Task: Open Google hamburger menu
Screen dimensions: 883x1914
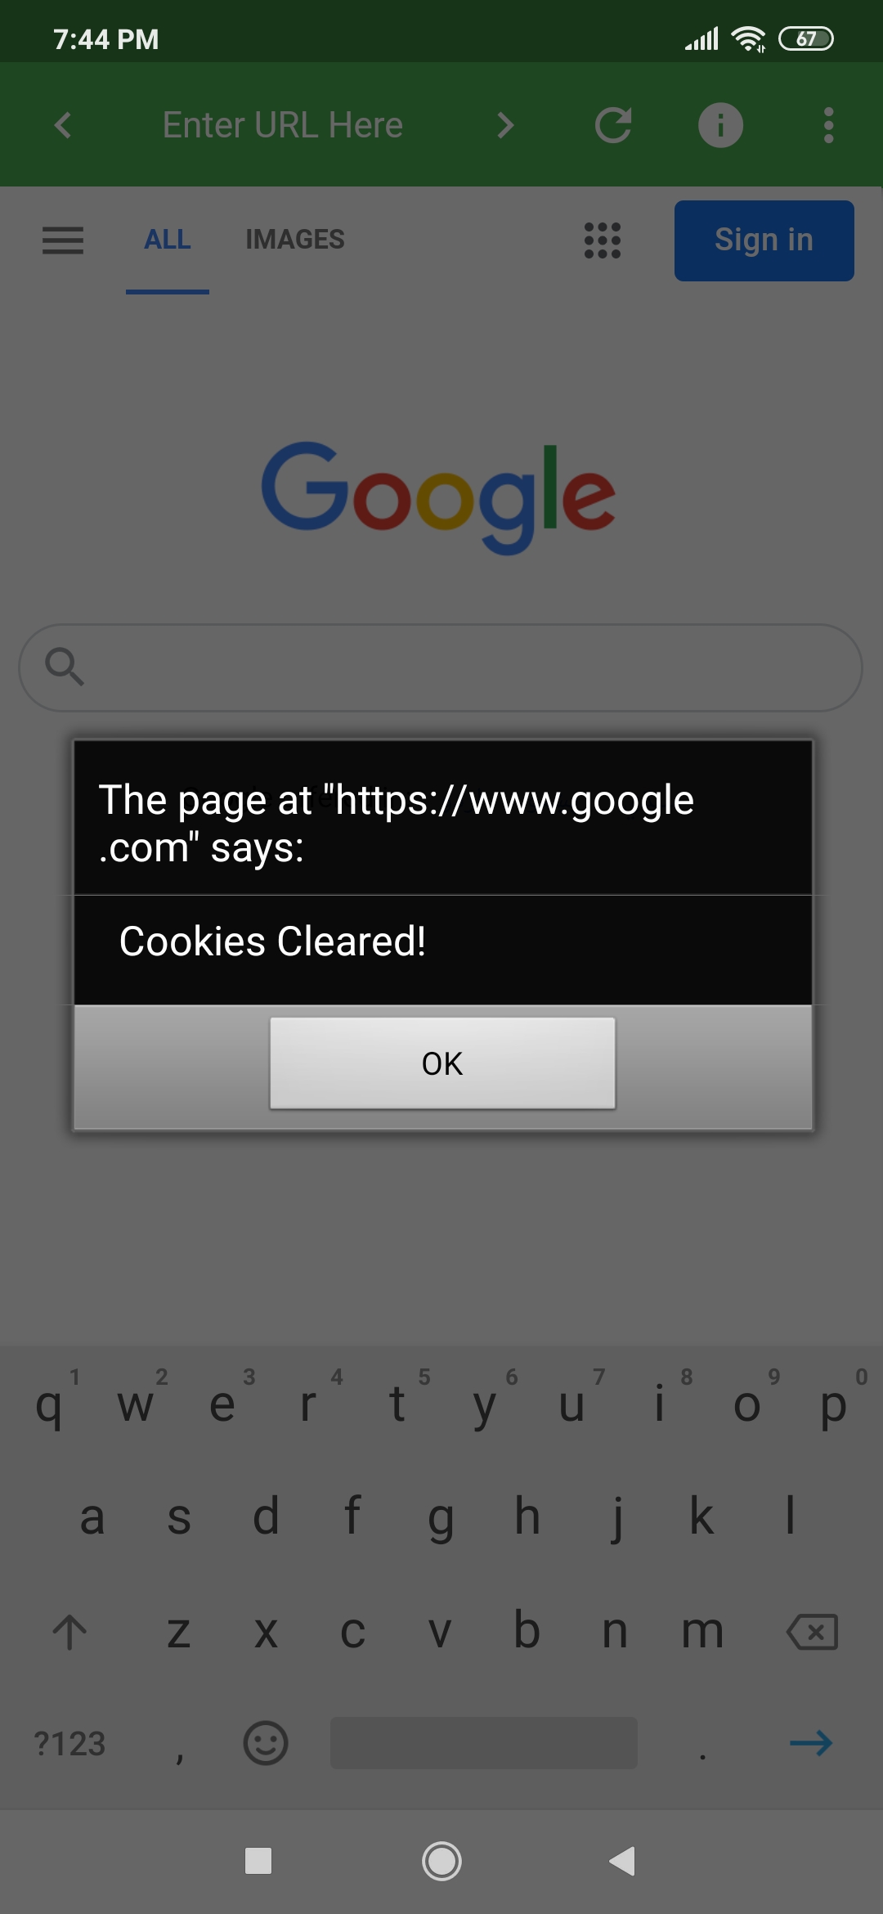Action: (63, 240)
